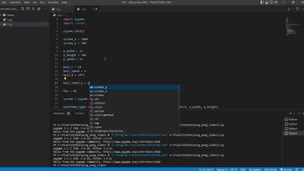Select 2.py in the Explorer tree
This screenshot has width=304, height=171.
pyautogui.click(x=24, y=24)
